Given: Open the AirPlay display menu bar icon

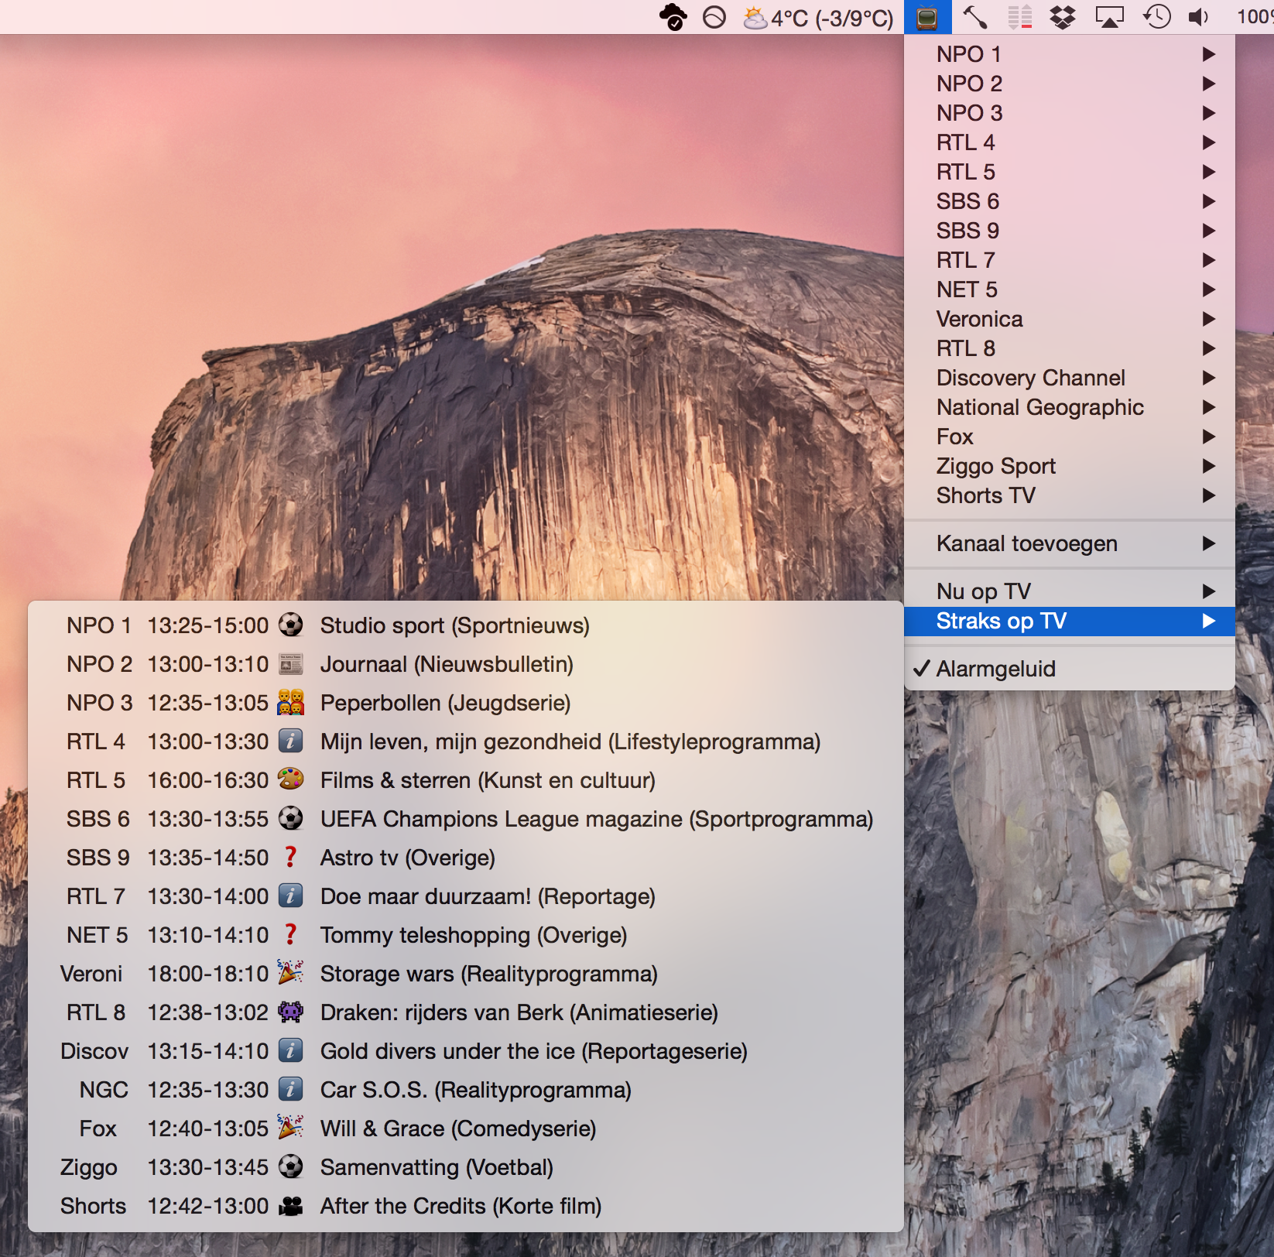Looking at the screenshot, I should 1109,17.
